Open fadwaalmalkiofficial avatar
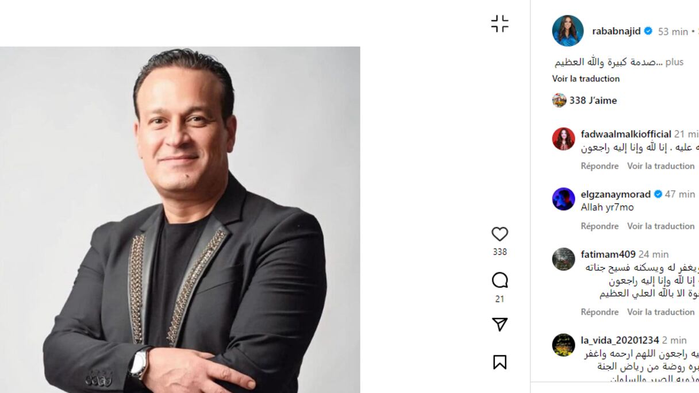This screenshot has height=393, width=699. 563,139
